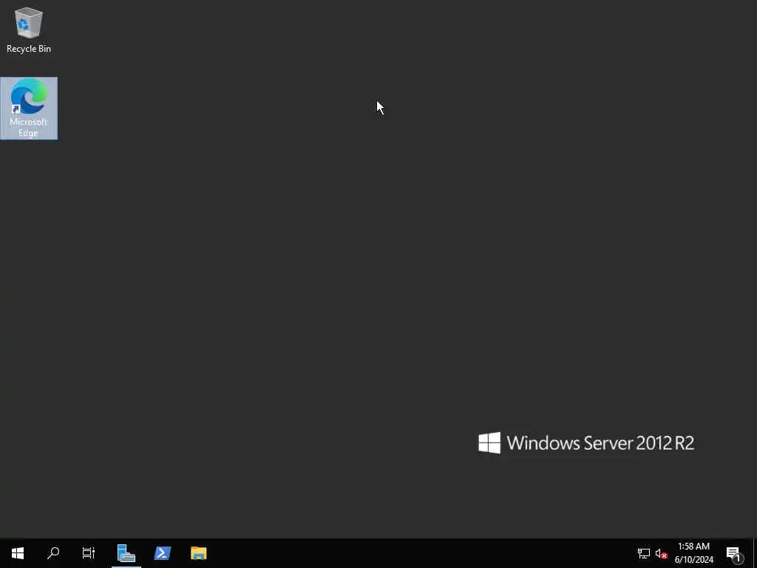Open taskbar search magnifier
757x568 pixels.
53,553
